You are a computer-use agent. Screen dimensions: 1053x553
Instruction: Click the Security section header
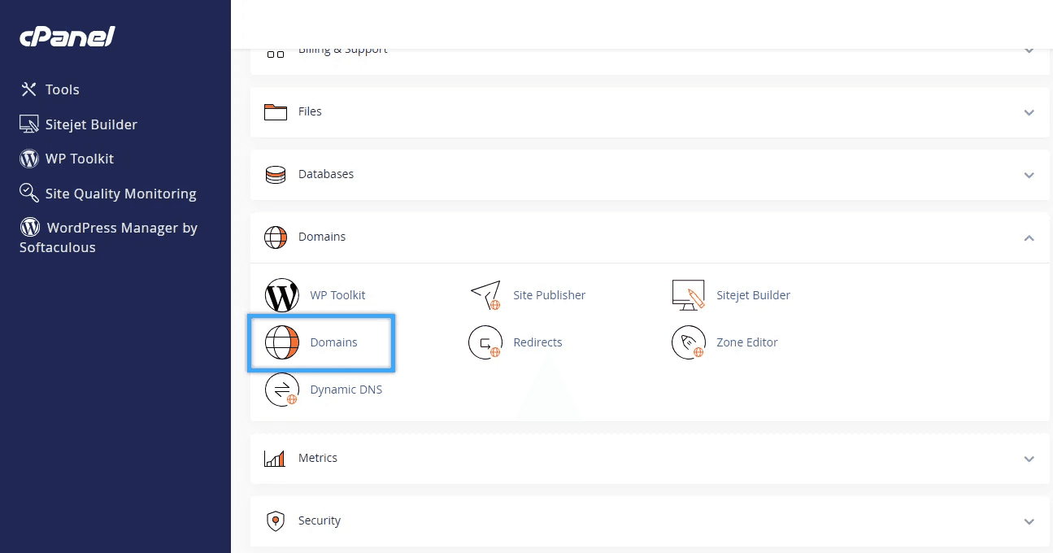point(319,520)
